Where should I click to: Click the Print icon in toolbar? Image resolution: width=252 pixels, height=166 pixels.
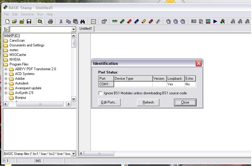[x=50, y=21]
